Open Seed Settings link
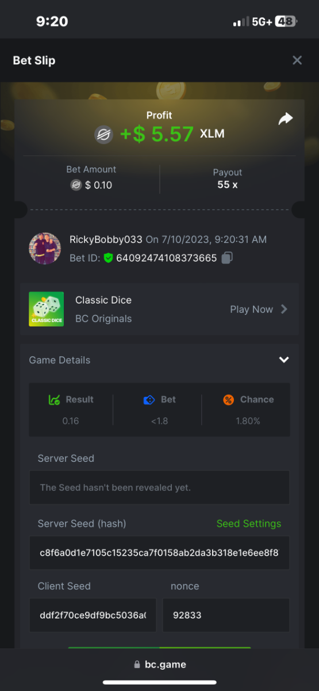The height and width of the screenshot is (691, 319). coord(249,523)
